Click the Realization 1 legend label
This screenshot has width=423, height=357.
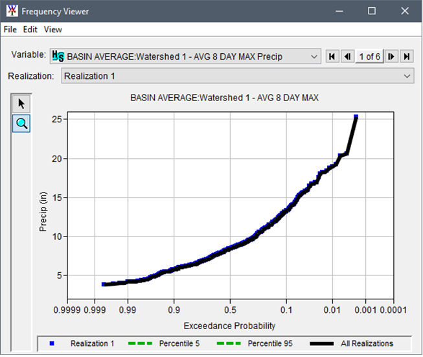pos(92,343)
